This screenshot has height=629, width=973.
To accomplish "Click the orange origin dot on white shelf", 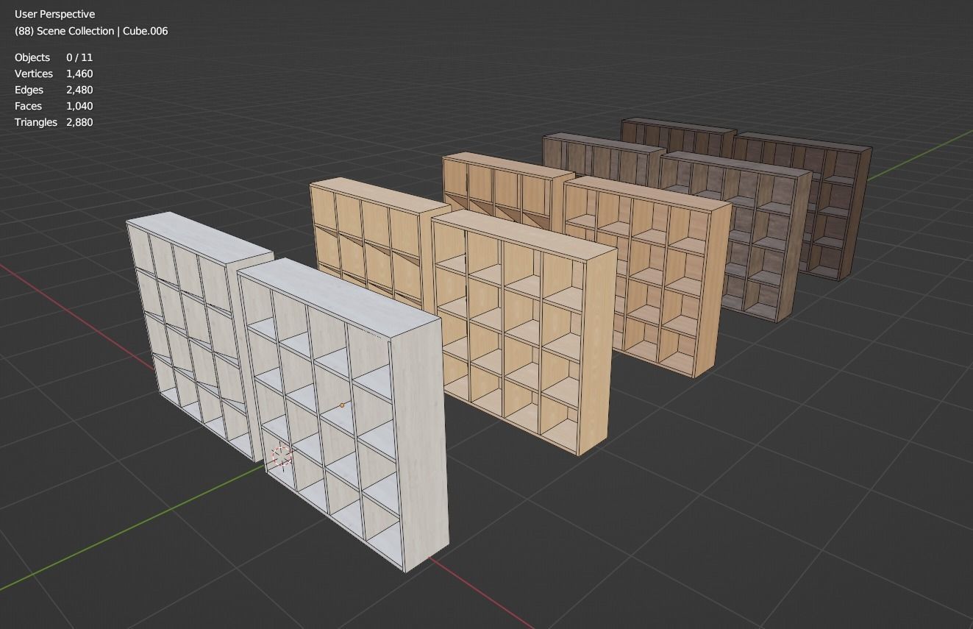I will pyautogui.click(x=342, y=405).
